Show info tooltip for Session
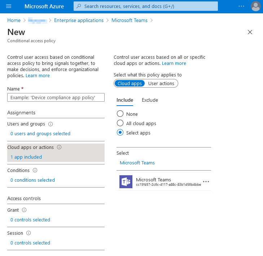The width and height of the screenshot is (263, 256). coord(29,233)
